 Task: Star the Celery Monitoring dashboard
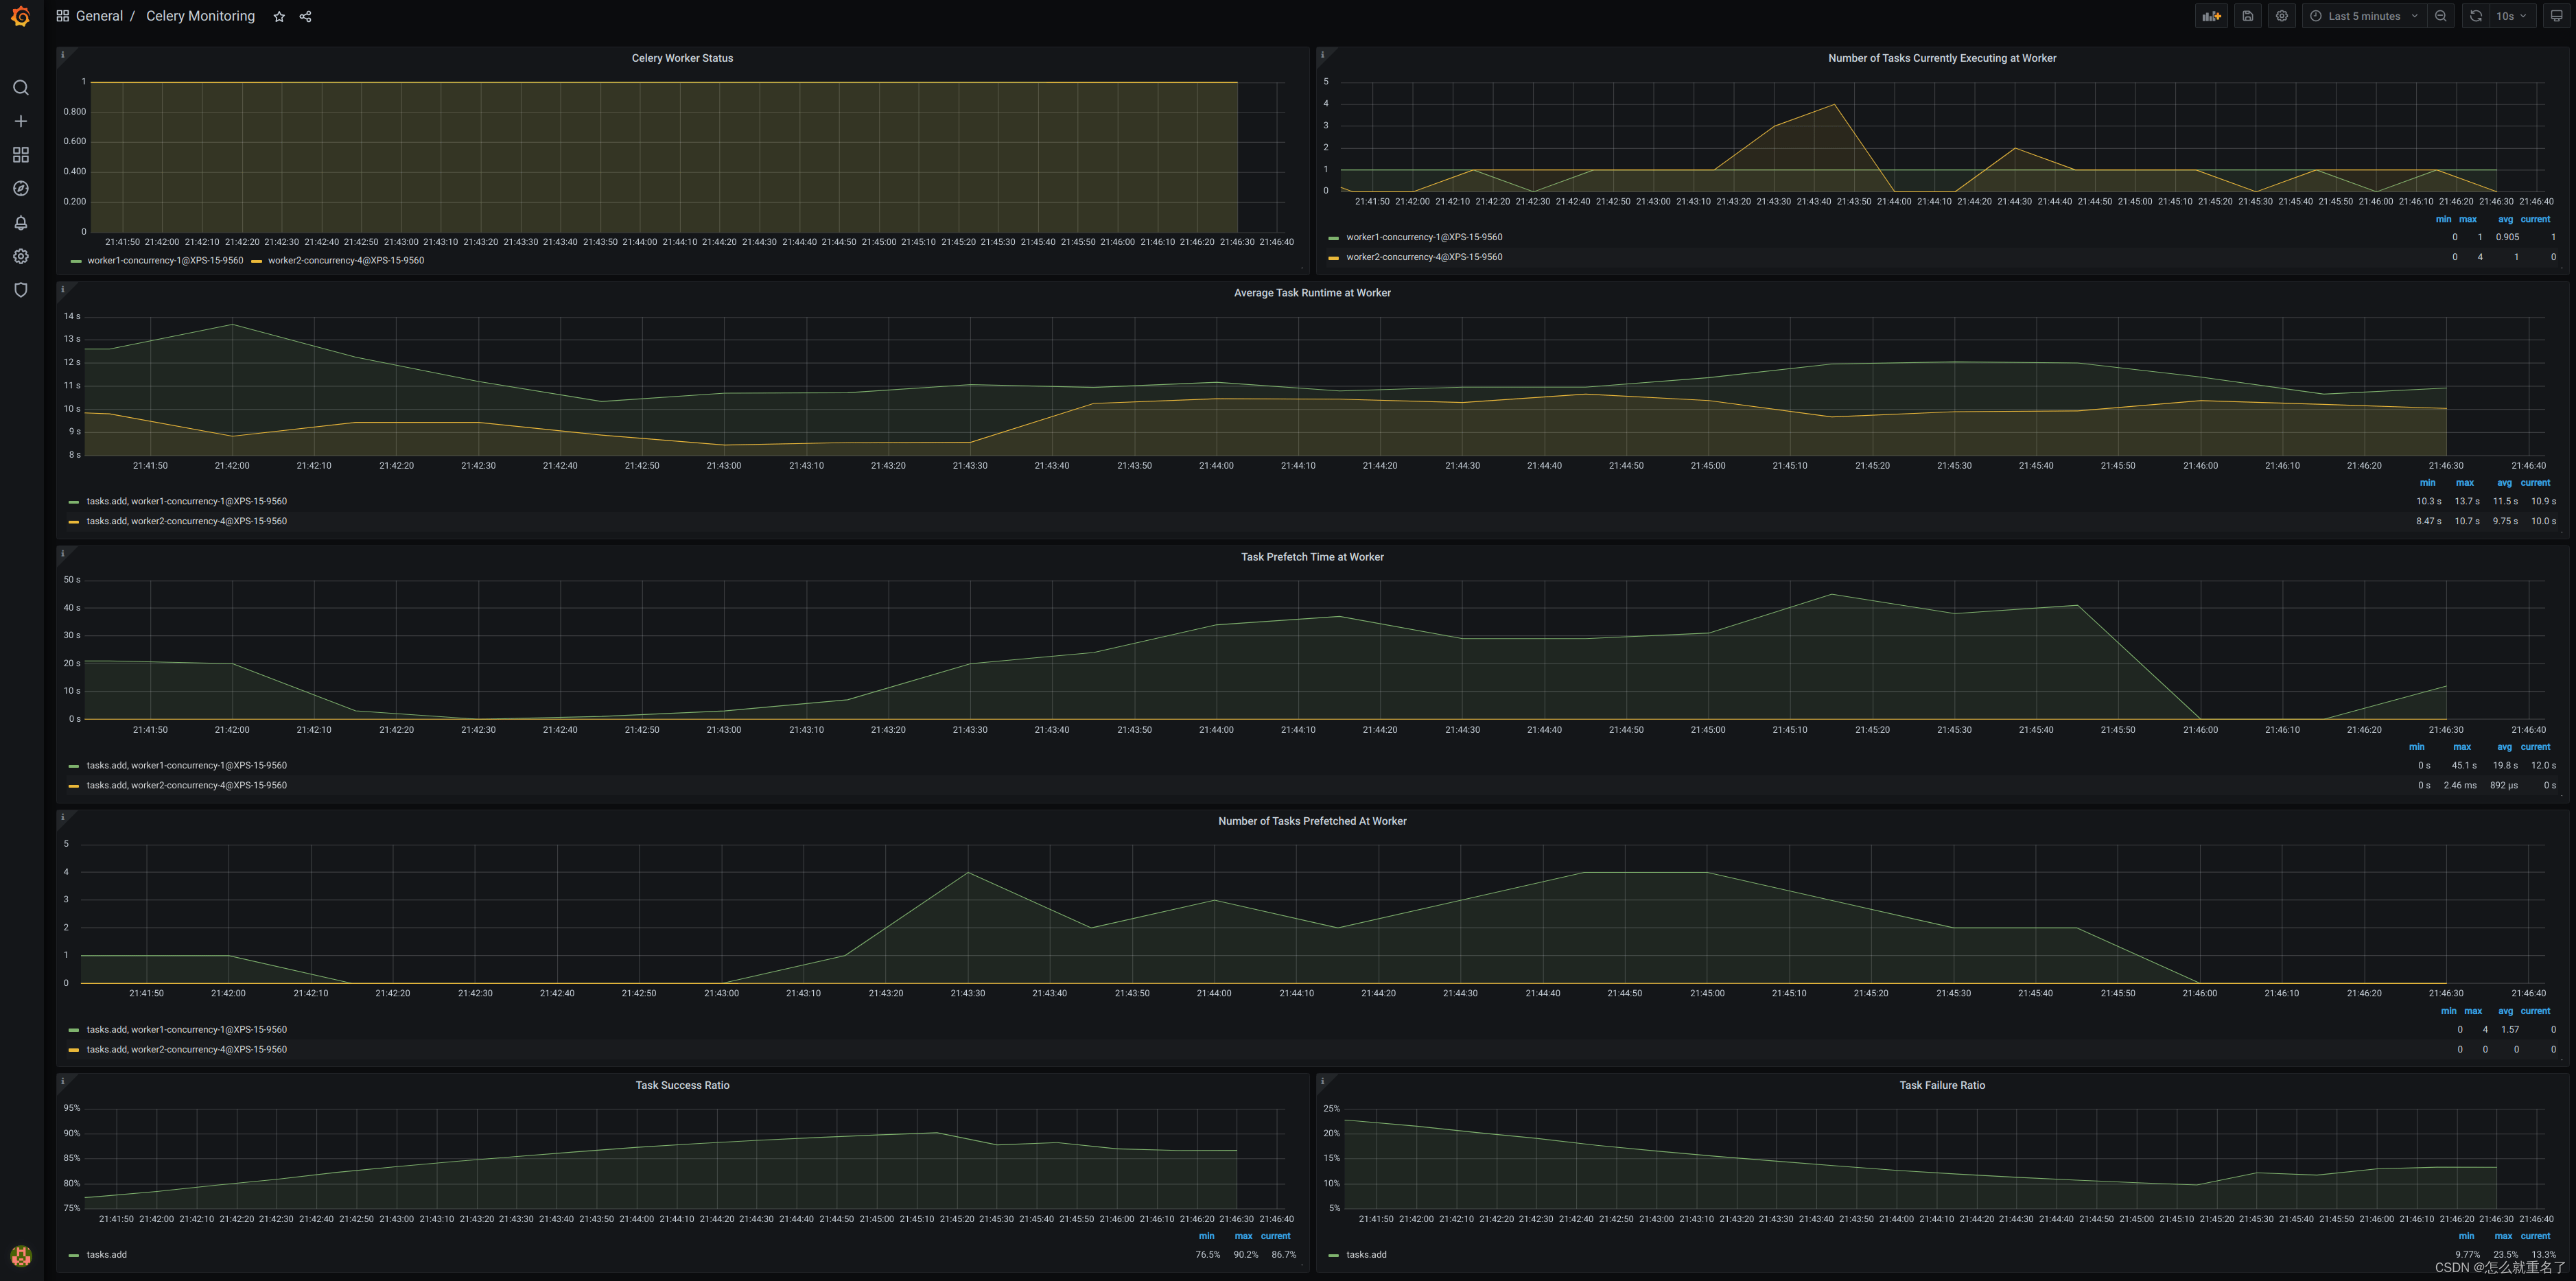(x=279, y=17)
